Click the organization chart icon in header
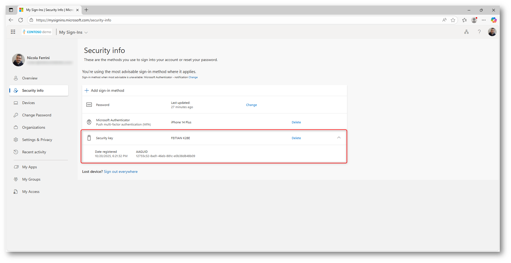The image size is (511, 263). pyautogui.click(x=466, y=32)
